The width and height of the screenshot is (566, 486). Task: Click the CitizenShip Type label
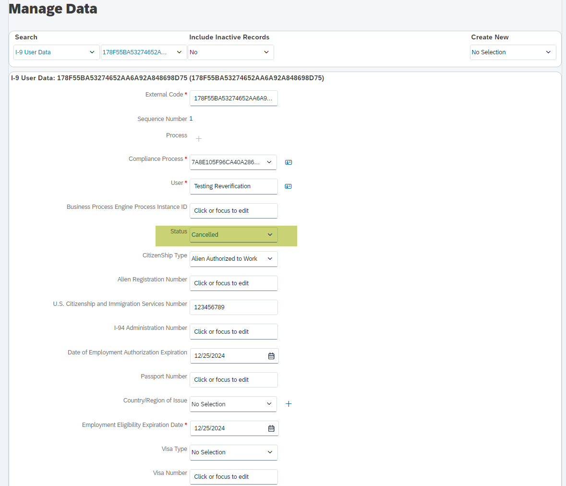point(165,255)
